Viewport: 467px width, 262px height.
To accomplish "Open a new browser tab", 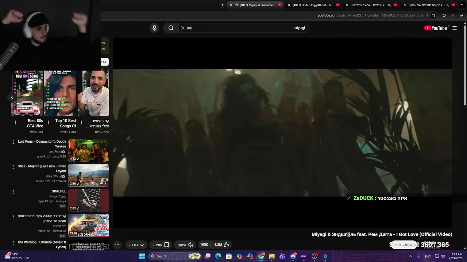I will (222, 5).
